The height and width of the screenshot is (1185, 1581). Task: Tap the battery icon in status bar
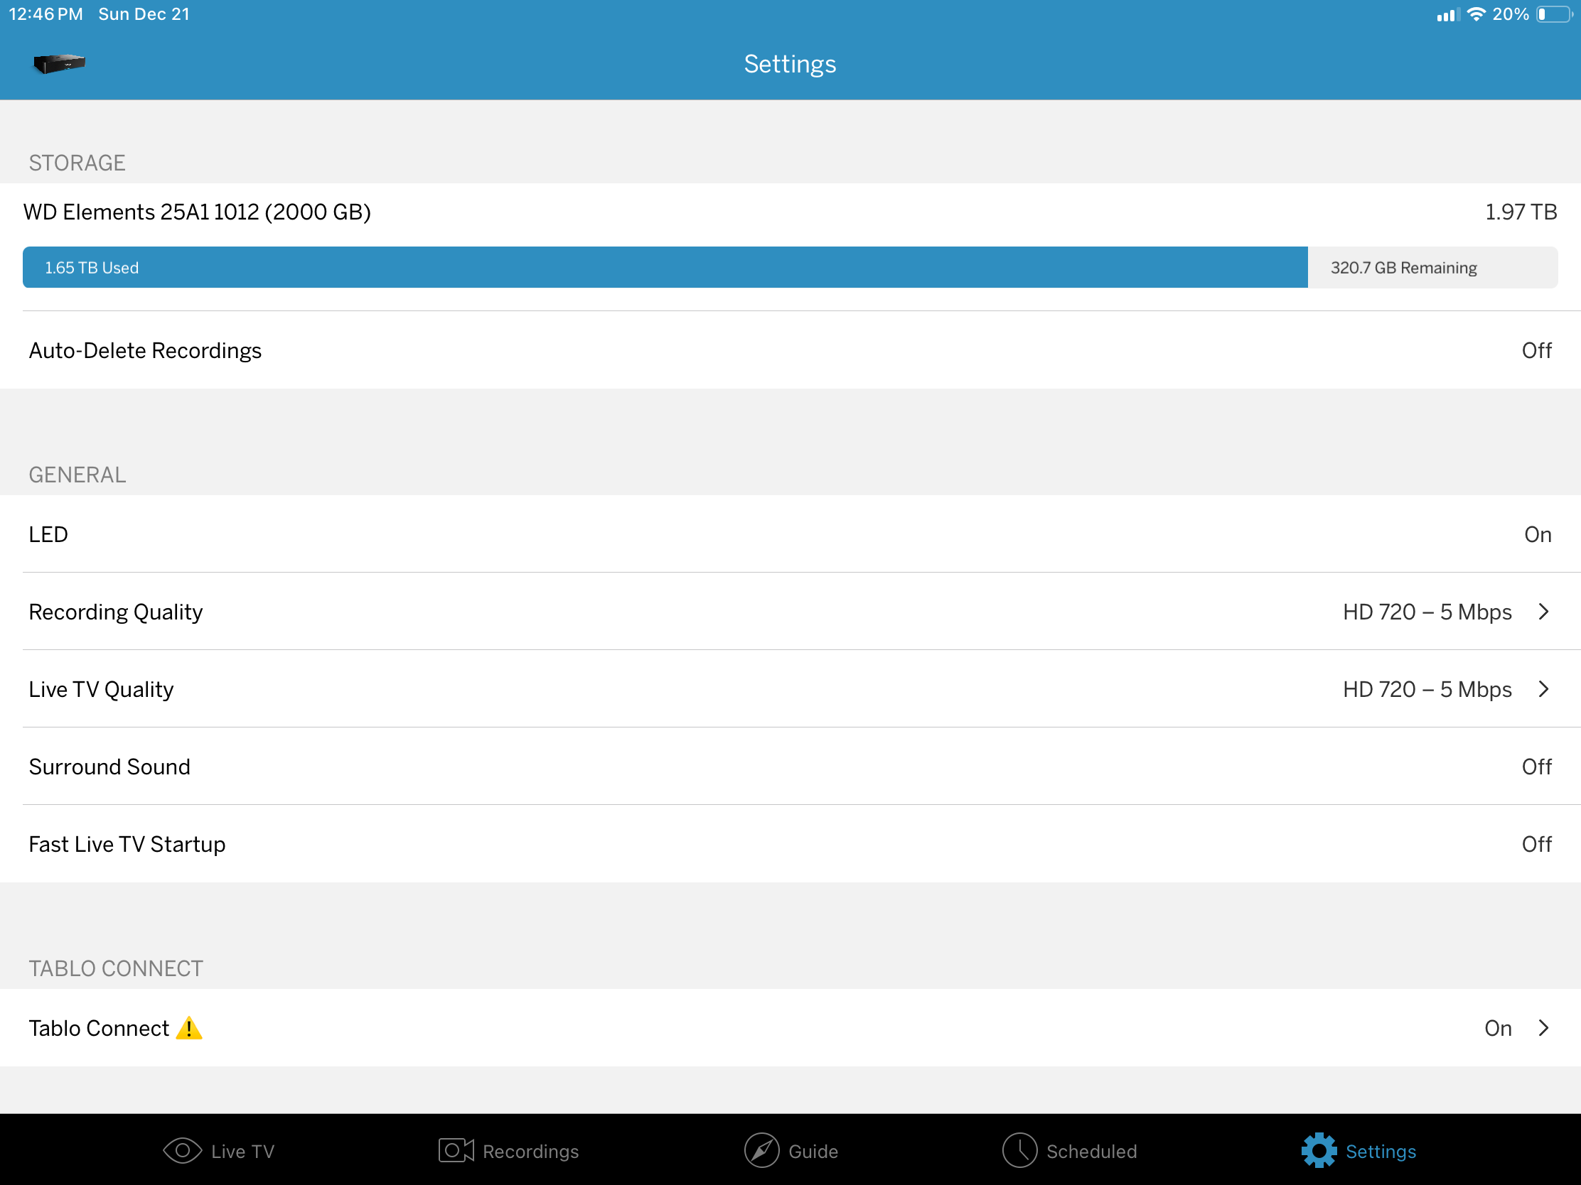click(x=1553, y=14)
